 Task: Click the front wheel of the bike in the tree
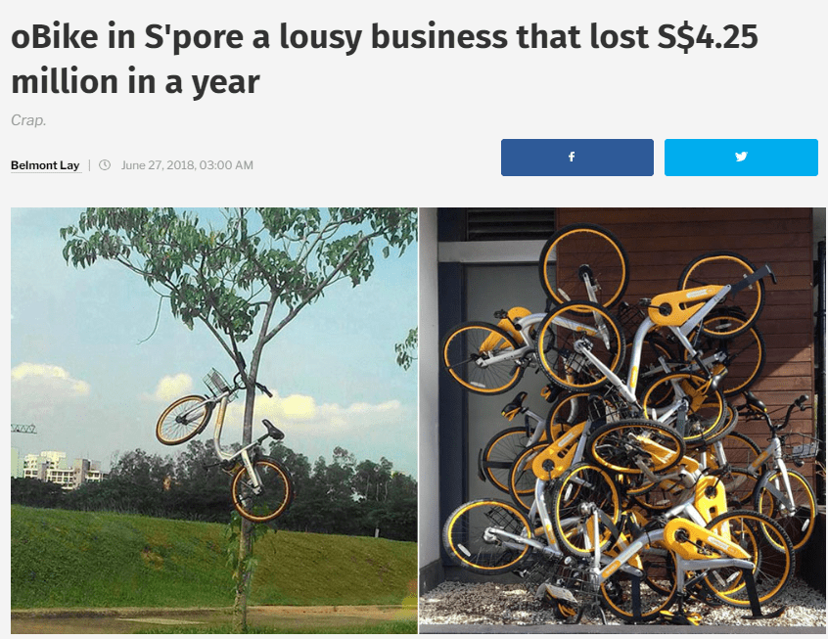coord(184,420)
